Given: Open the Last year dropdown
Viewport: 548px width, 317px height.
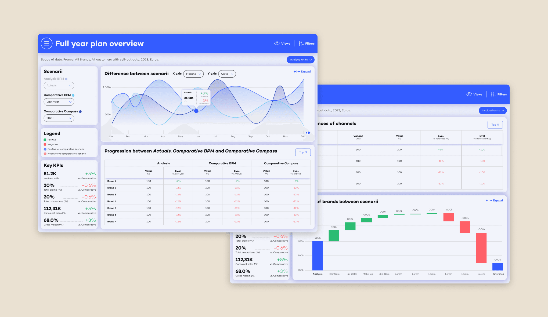Looking at the screenshot, I should [59, 102].
